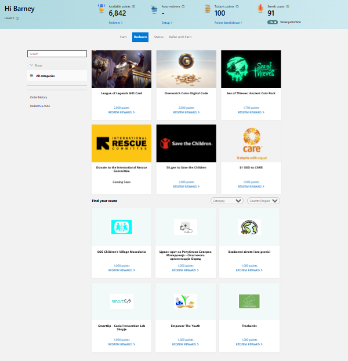Click SOS Children's Village Macedonia logo
The image size is (348, 361).
122,227
